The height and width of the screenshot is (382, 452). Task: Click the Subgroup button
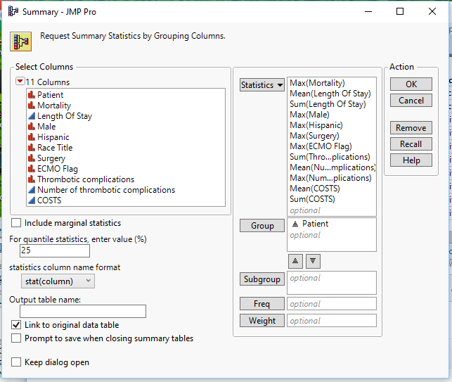(x=262, y=279)
